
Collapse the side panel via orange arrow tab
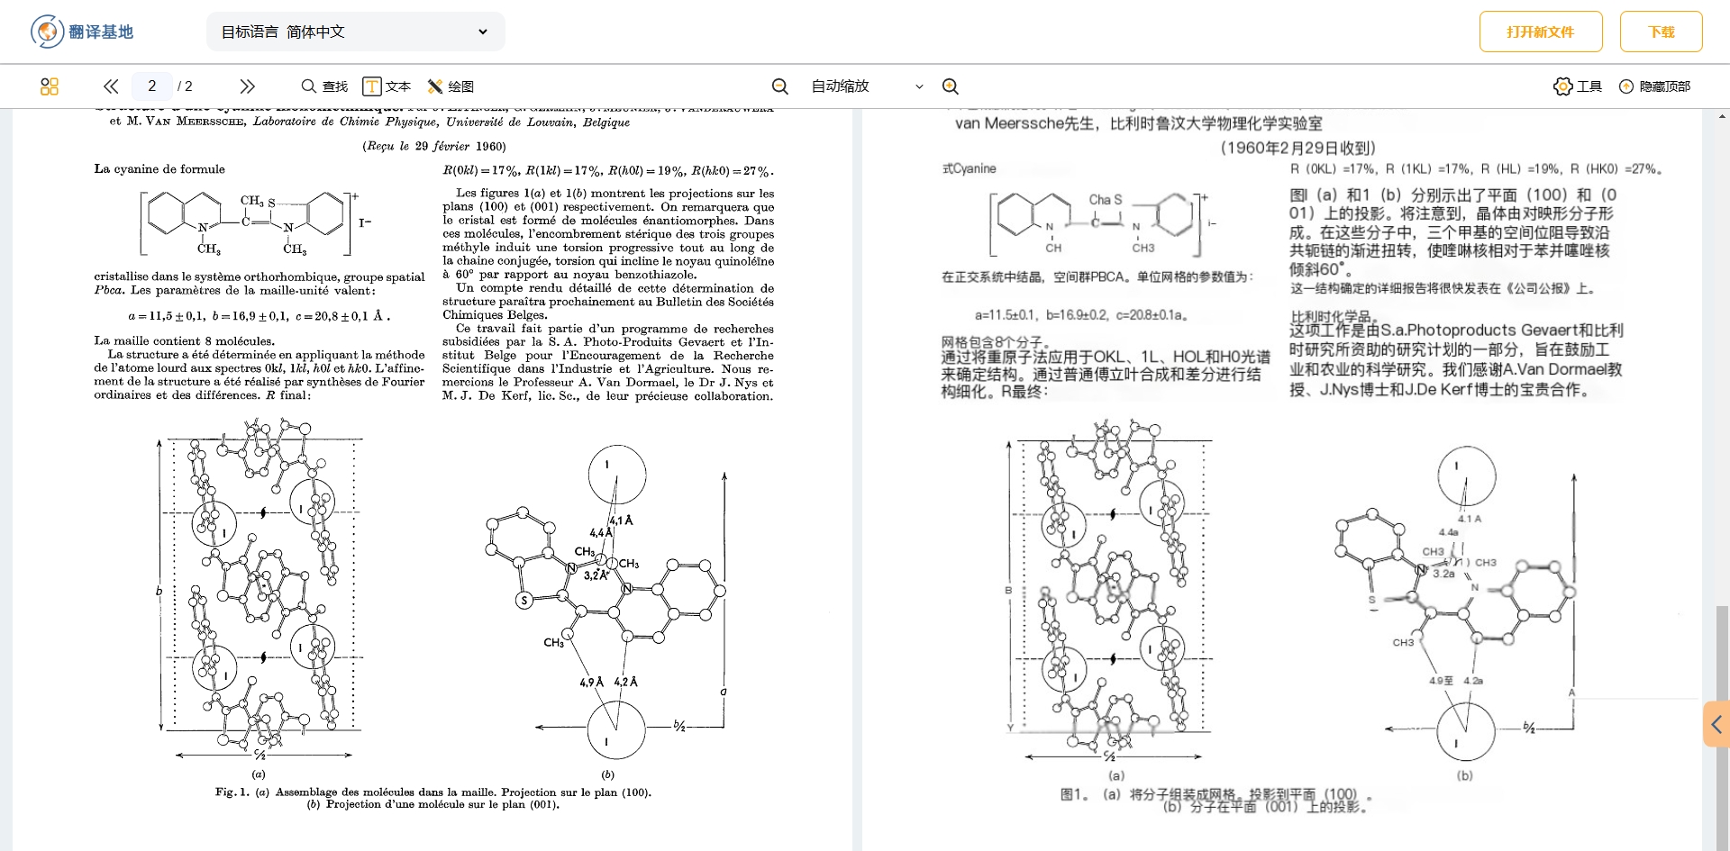point(1716,724)
